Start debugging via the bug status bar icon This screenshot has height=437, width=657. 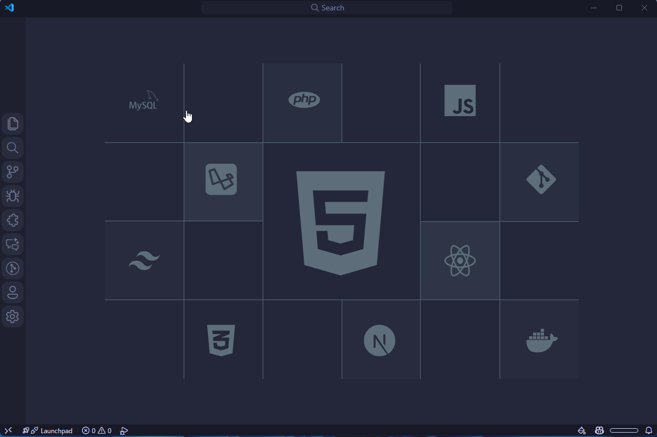click(x=124, y=430)
